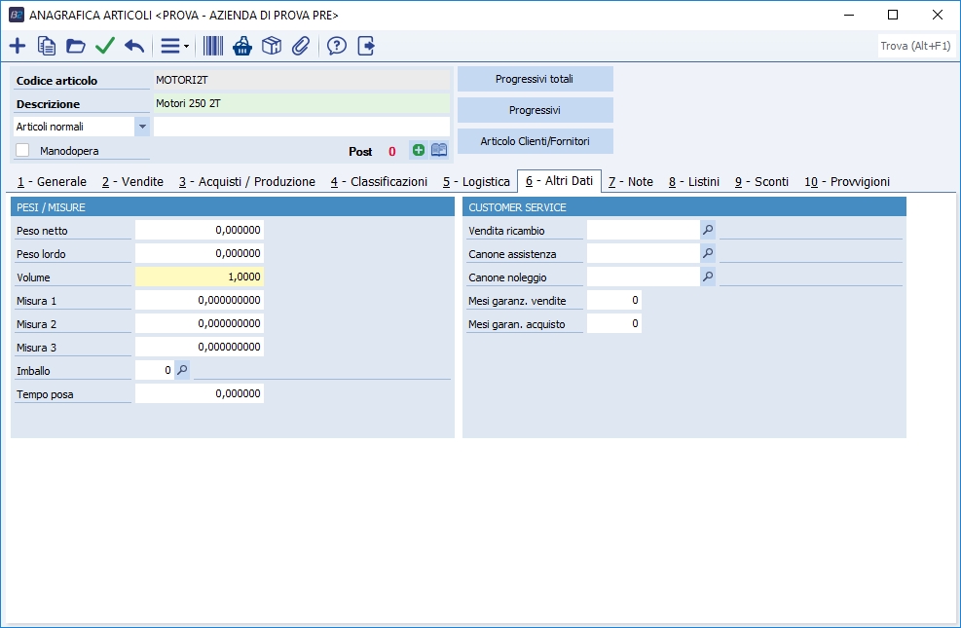
Task: Click the Progressivi totali button
Action: coord(535,79)
